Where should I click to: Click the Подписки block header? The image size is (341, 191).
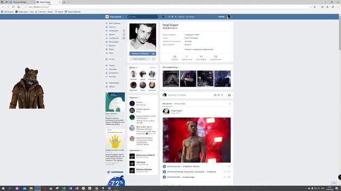tap(133, 98)
